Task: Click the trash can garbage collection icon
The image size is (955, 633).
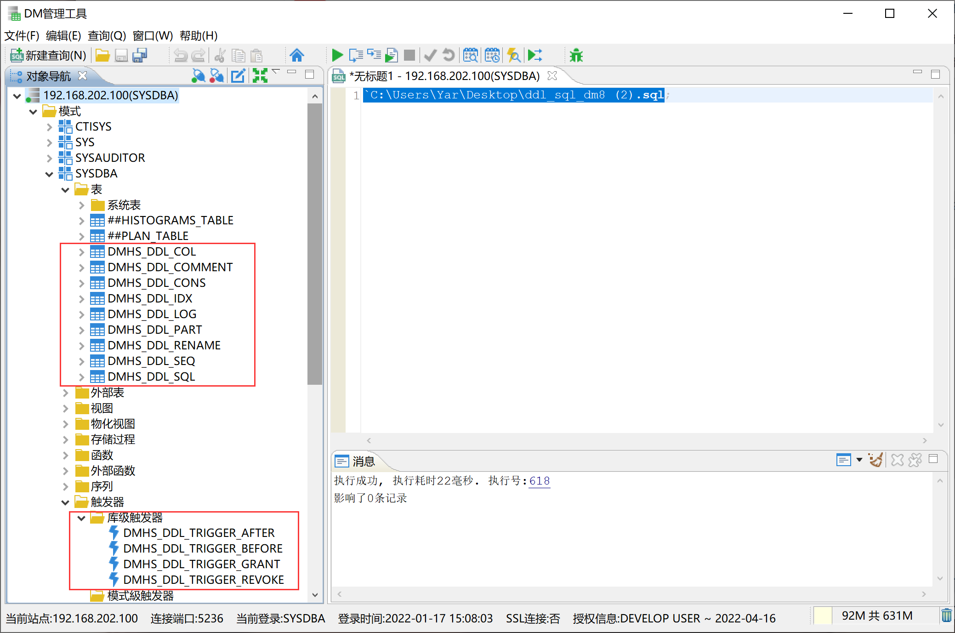Action: 946,615
